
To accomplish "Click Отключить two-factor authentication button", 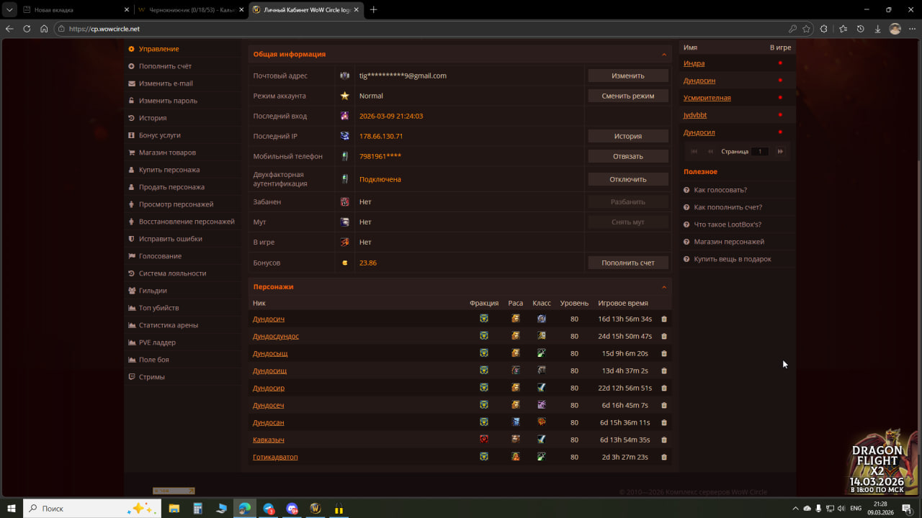I will pos(628,179).
